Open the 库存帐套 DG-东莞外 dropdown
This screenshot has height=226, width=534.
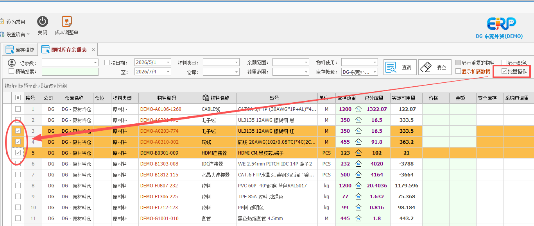(375, 72)
